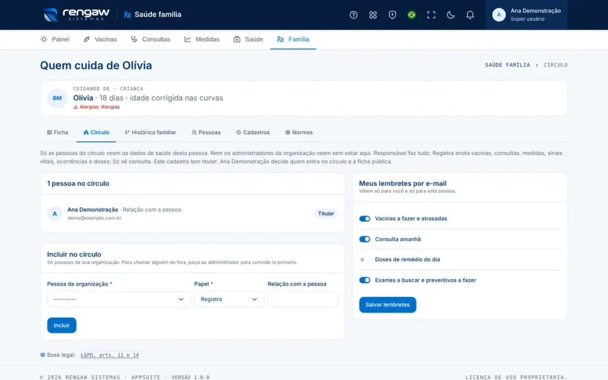The height and width of the screenshot is (380, 608).
Task: Open the Normas tab
Action: [299, 132]
